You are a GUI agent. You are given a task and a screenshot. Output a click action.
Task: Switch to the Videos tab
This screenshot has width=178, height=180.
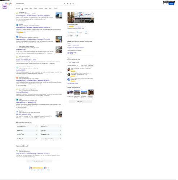(x=36, y=8)
